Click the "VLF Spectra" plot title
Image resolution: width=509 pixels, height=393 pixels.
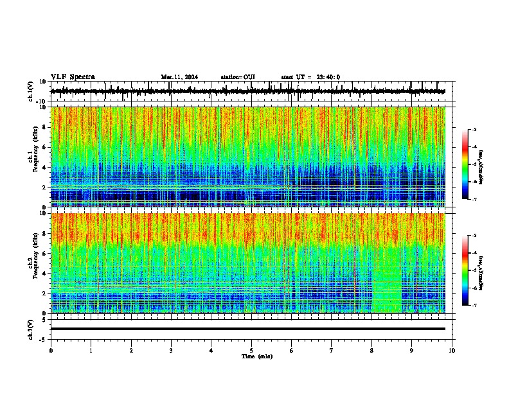(73, 77)
